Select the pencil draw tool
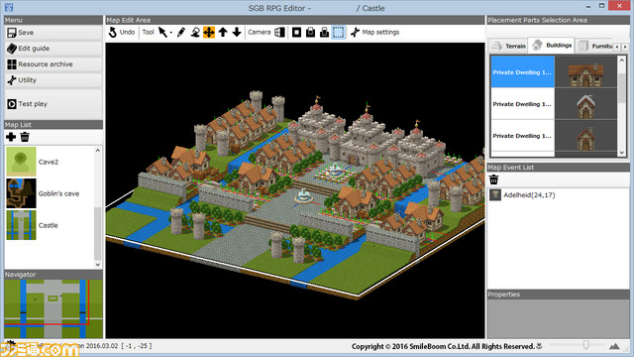Screen dimensions: 634x357 [181, 32]
